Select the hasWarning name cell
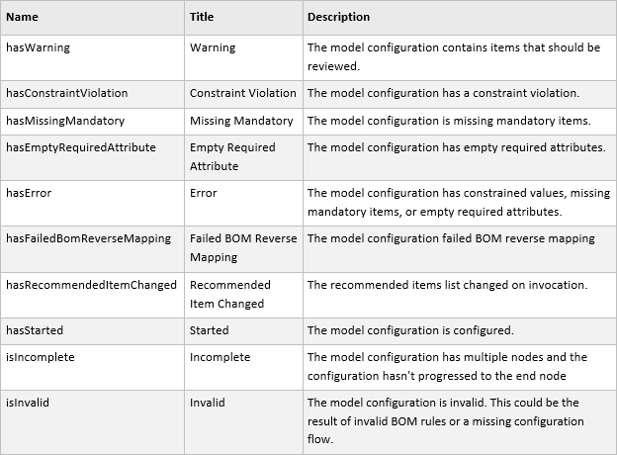The width and height of the screenshot is (617, 455). tap(39, 47)
